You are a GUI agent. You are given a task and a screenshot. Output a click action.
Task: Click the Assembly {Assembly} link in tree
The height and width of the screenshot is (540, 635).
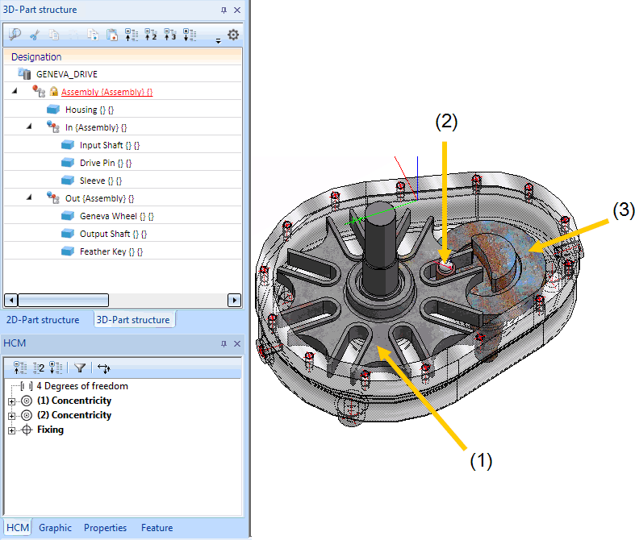(107, 92)
